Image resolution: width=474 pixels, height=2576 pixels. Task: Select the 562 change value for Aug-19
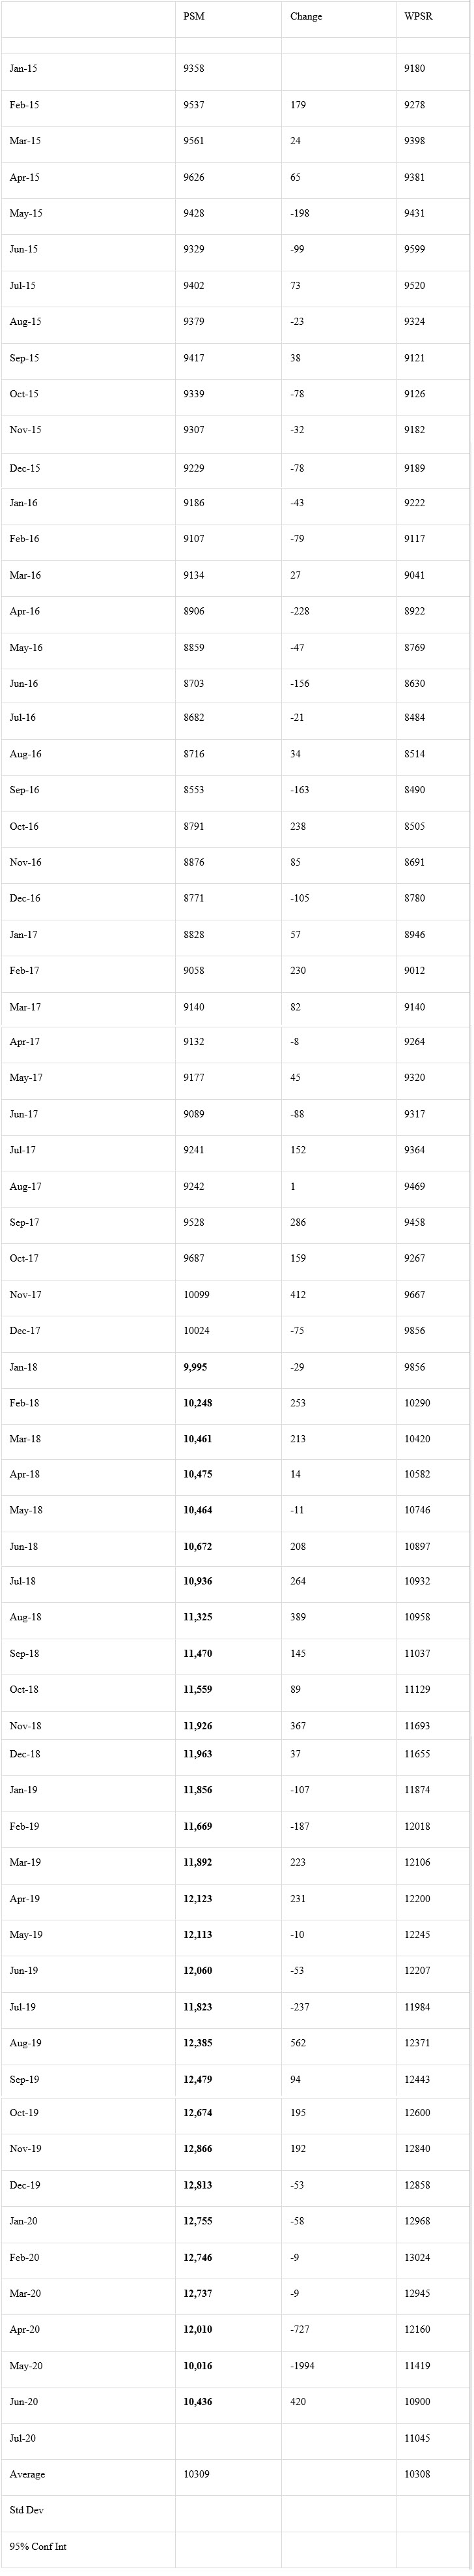[298, 2044]
